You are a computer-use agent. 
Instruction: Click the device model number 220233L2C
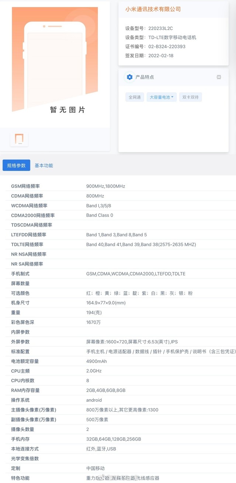(x=161, y=28)
